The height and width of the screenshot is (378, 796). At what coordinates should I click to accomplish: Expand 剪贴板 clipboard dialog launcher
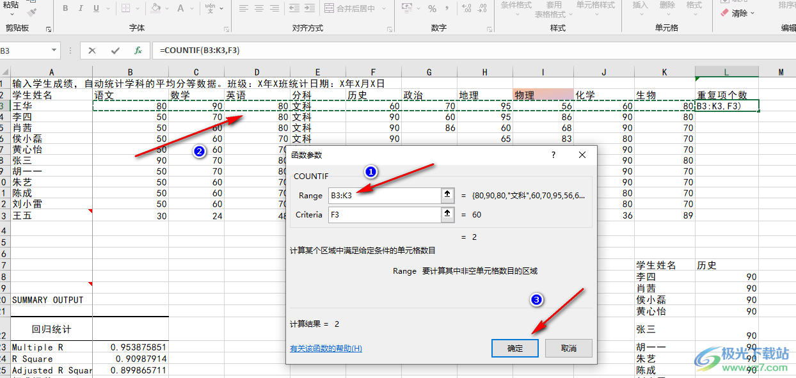49,29
